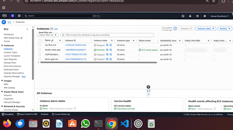Focus the Filter instance by attribute field
Viewport: 233px width, 130px height.
click(x=107, y=35)
